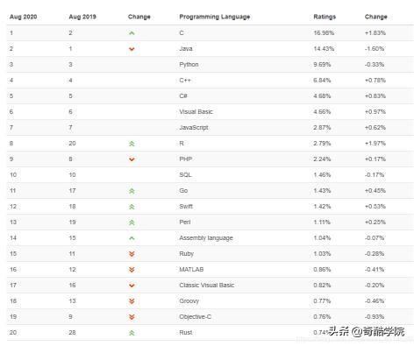Click the red down arrow beside Java
The image size is (414, 346).
click(x=132, y=49)
